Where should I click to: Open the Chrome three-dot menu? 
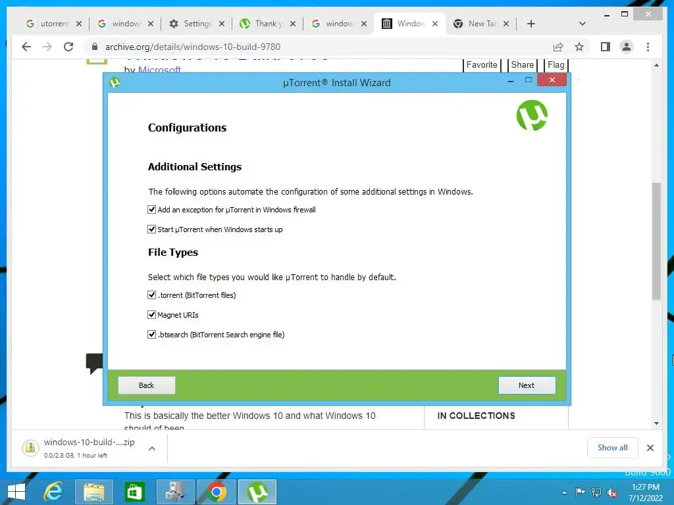tap(648, 47)
